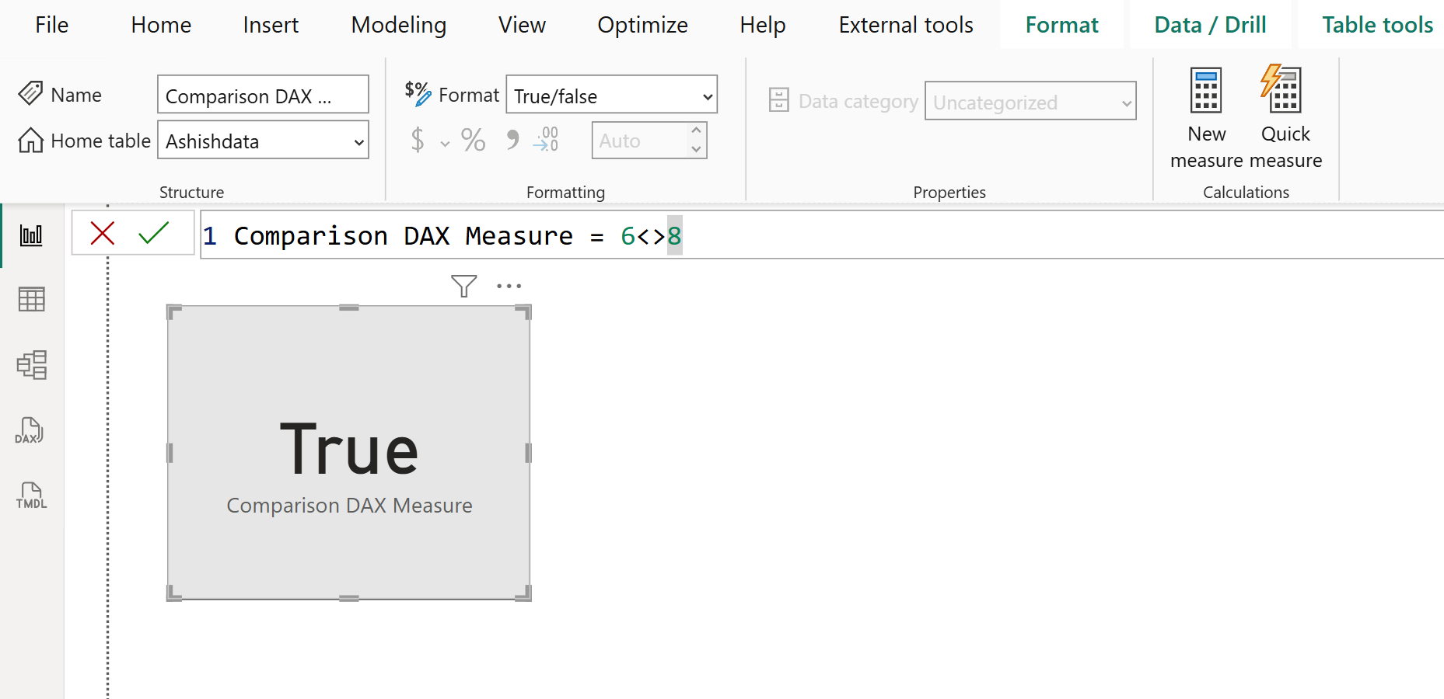Open the filter funnel on the card visual

pyautogui.click(x=463, y=286)
